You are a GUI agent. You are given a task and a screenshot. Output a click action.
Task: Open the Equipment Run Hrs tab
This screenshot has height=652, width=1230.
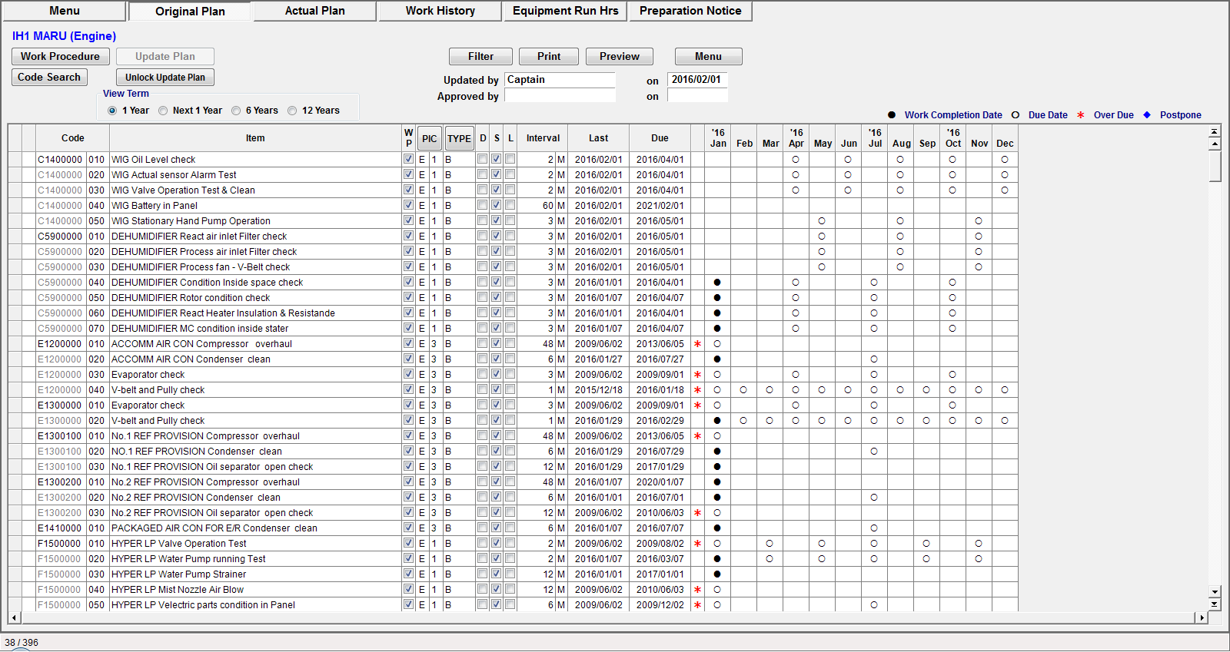[565, 11]
